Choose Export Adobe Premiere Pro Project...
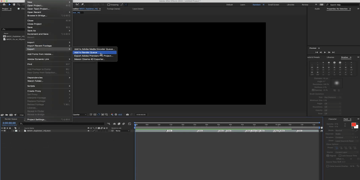The width and height of the screenshot is (360, 180). tap(95, 56)
